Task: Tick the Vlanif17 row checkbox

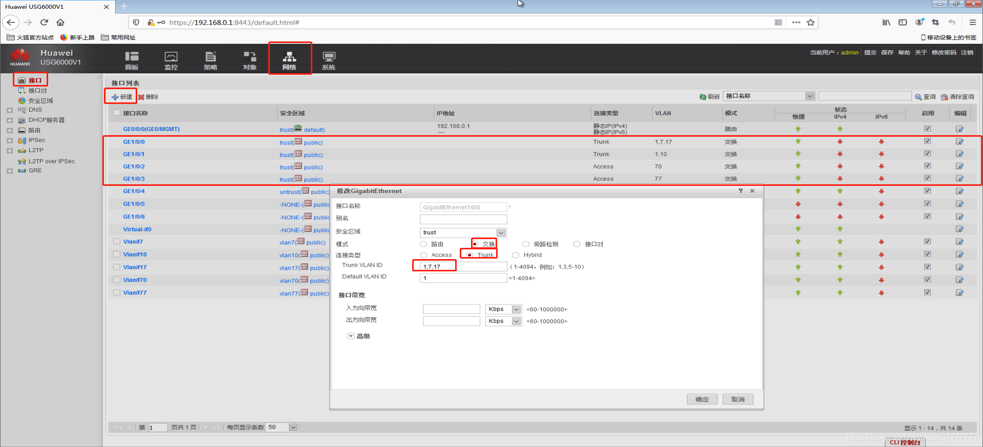Action: click(117, 267)
